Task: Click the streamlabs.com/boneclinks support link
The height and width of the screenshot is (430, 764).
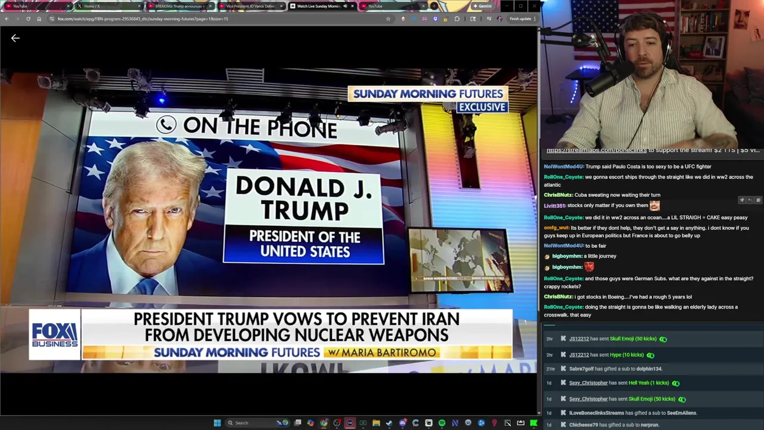Action: (596, 150)
